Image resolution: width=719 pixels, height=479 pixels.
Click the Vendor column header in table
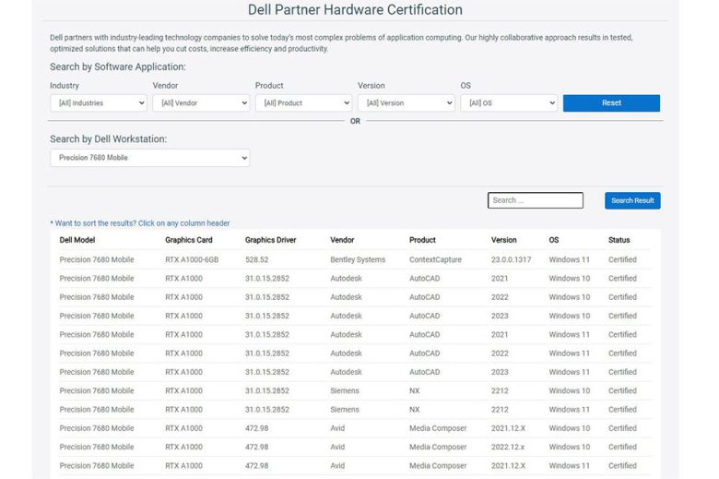342,240
